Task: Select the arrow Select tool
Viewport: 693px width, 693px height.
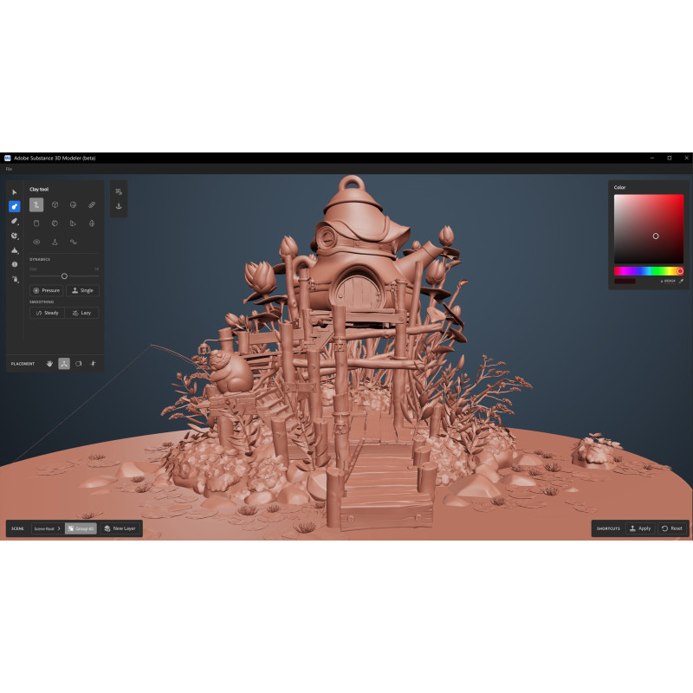Action: coord(15,192)
